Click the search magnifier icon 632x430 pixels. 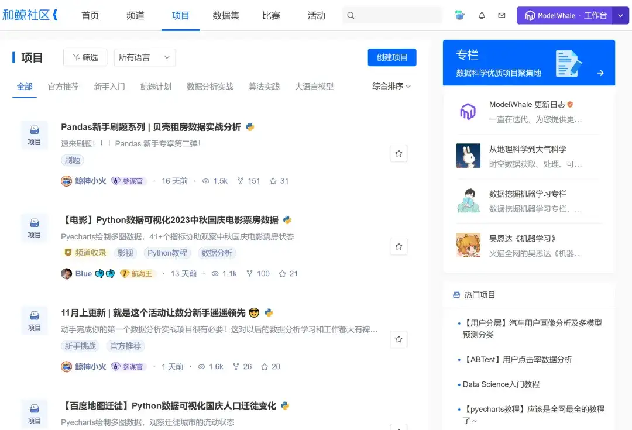pos(351,15)
